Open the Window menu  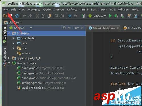124,10
